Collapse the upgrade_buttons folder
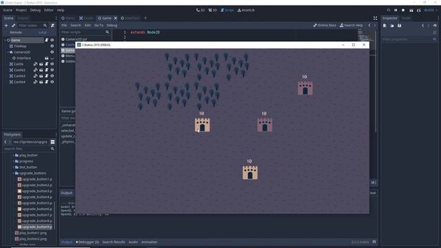The height and width of the screenshot is (248, 441). pyautogui.click(x=13, y=173)
